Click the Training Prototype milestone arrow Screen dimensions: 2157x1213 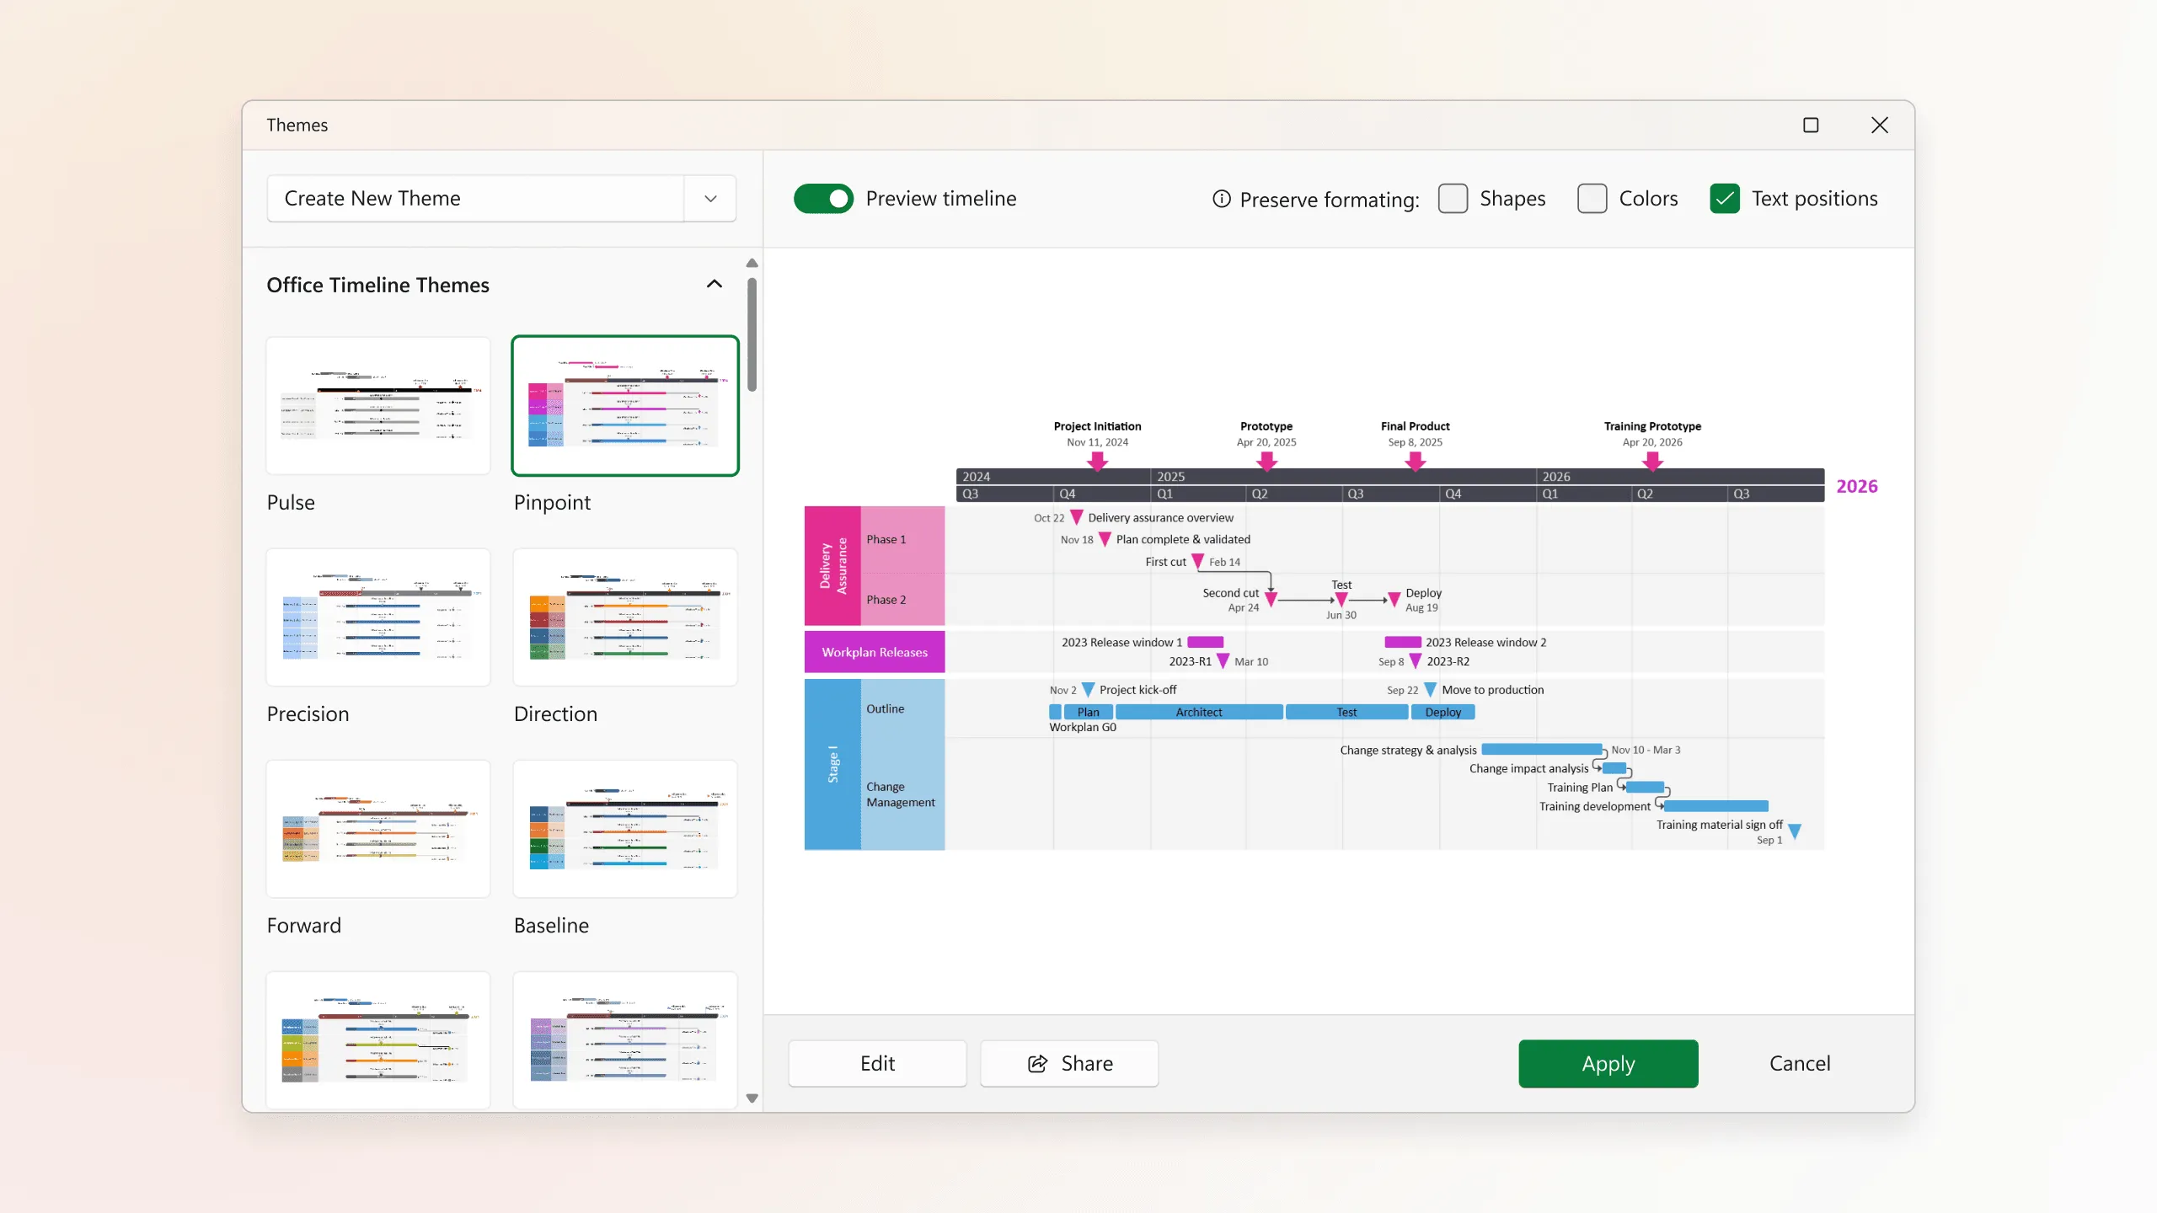tap(1652, 461)
